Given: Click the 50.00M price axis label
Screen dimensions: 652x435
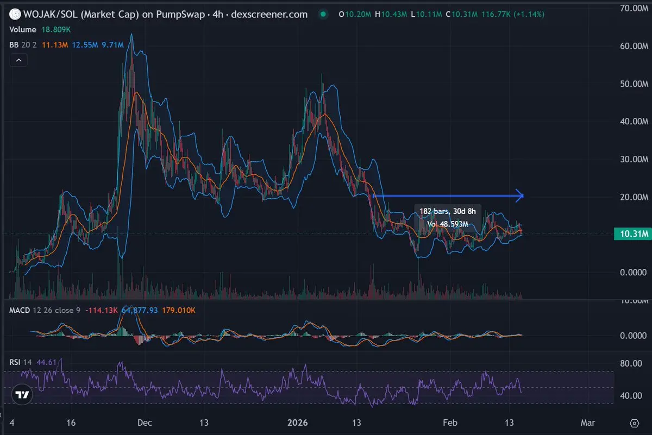Looking at the screenshot, I should pyautogui.click(x=635, y=84).
